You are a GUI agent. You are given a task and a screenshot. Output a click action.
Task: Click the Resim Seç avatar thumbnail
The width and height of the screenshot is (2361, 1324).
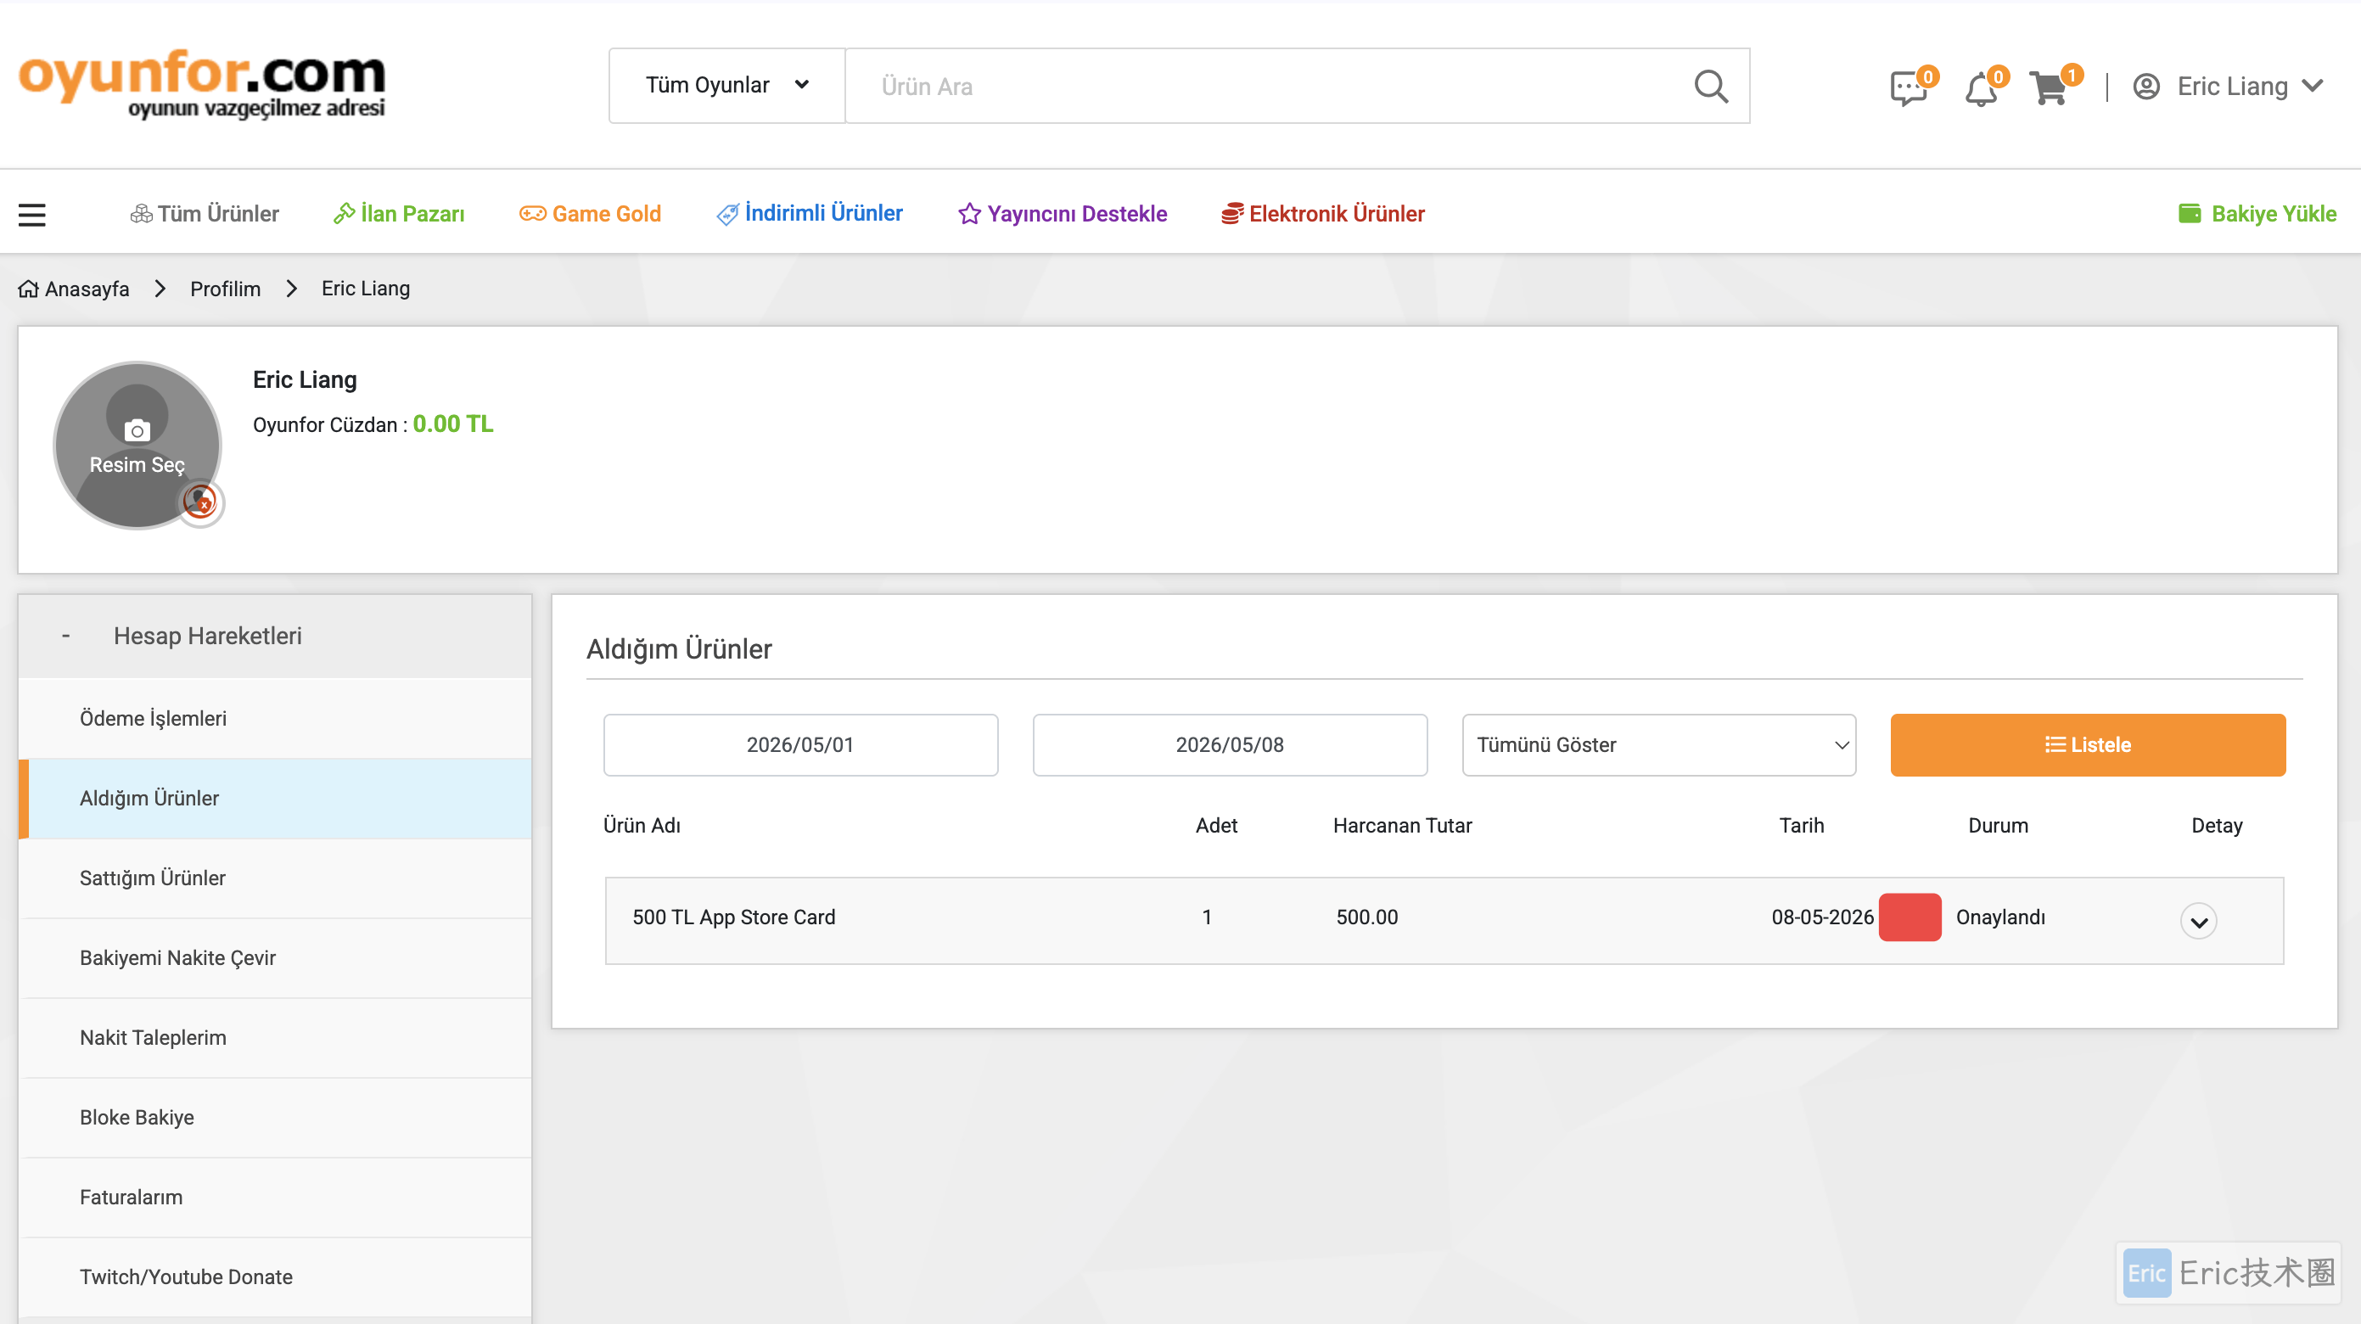pyautogui.click(x=137, y=446)
